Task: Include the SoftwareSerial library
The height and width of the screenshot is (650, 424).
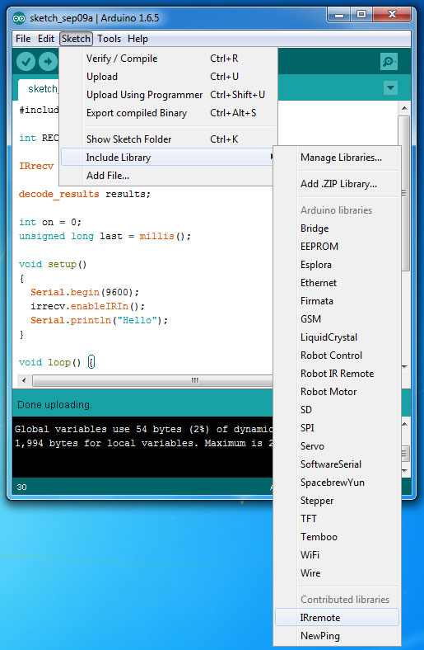Action: tap(337, 464)
